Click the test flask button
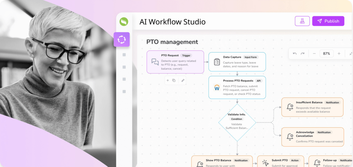 click(x=302, y=21)
